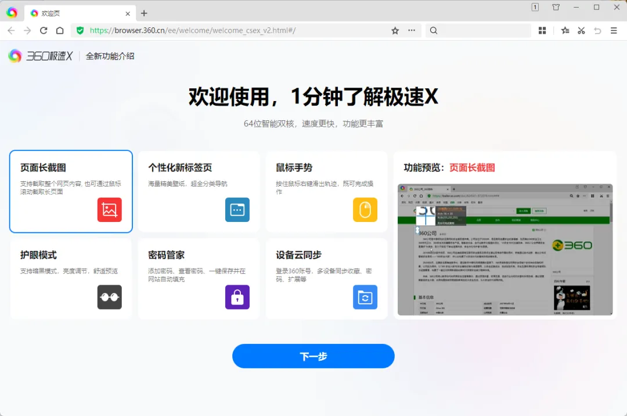
Task: Select the 护眼模式 feature card
Action: click(x=71, y=279)
